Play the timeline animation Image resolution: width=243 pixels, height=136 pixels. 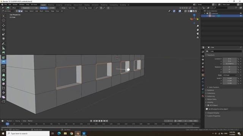pyautogui.click(x=102, y=121)
